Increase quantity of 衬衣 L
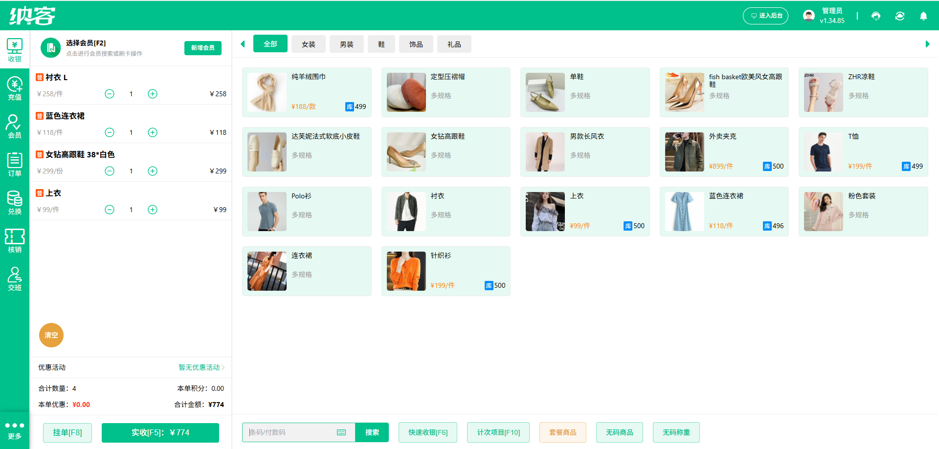The width and height of the screenshot is (939, 449). pyautogui.click(x=153, y=94)
